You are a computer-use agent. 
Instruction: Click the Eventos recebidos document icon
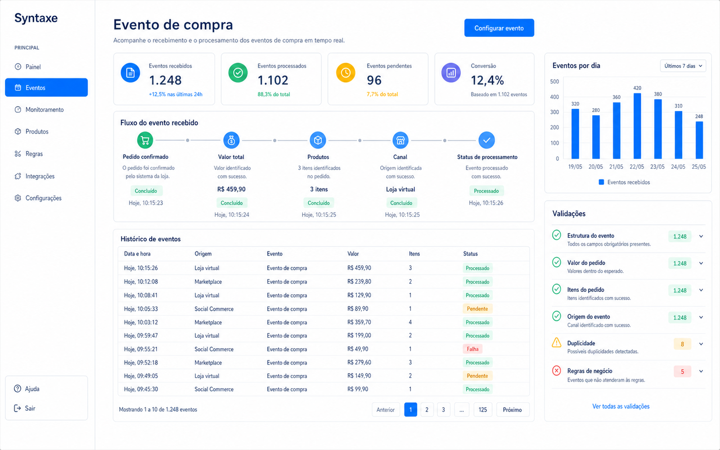tap(130, 72)
